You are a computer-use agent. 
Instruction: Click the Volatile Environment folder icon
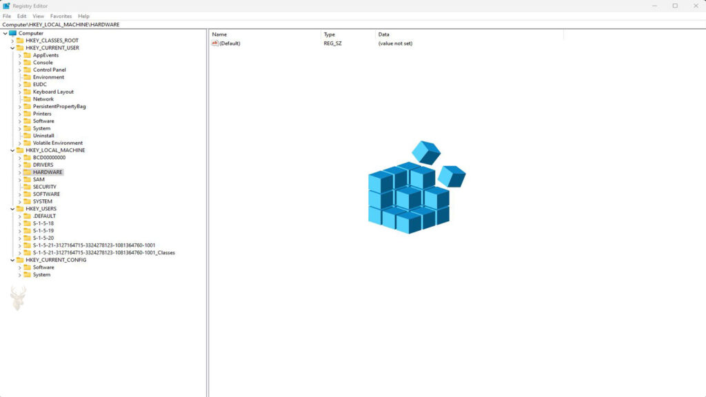coord(28,143)
